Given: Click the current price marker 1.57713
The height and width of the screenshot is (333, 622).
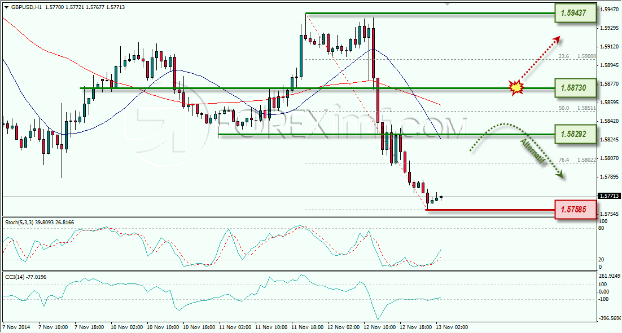Looking at the screenshot, I should click(x=609, y=196).
